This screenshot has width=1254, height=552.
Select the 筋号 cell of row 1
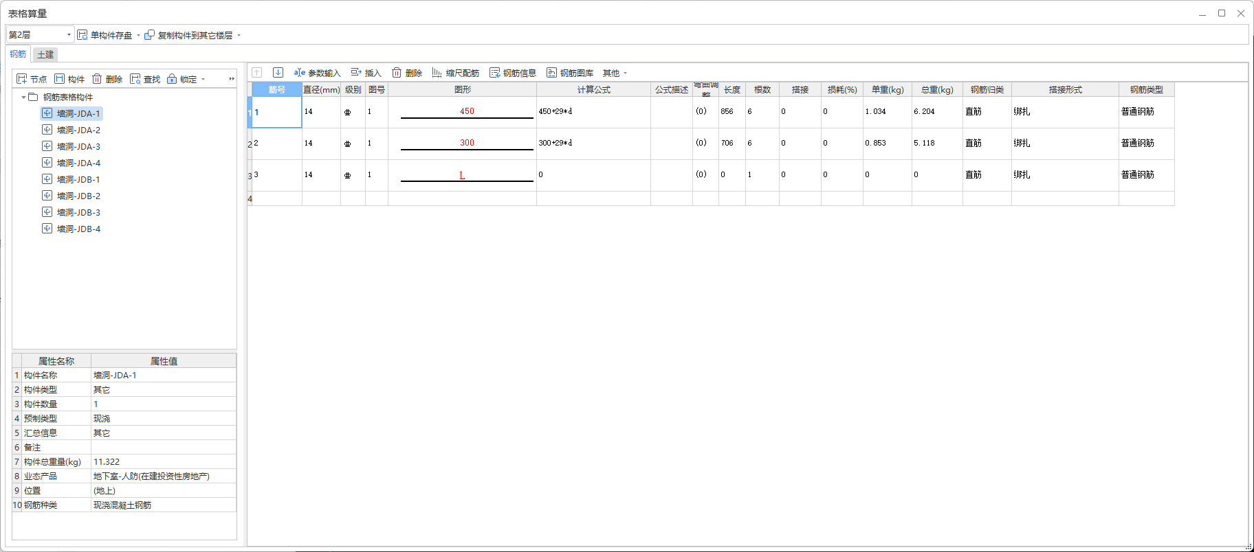[x=277, y=112]
